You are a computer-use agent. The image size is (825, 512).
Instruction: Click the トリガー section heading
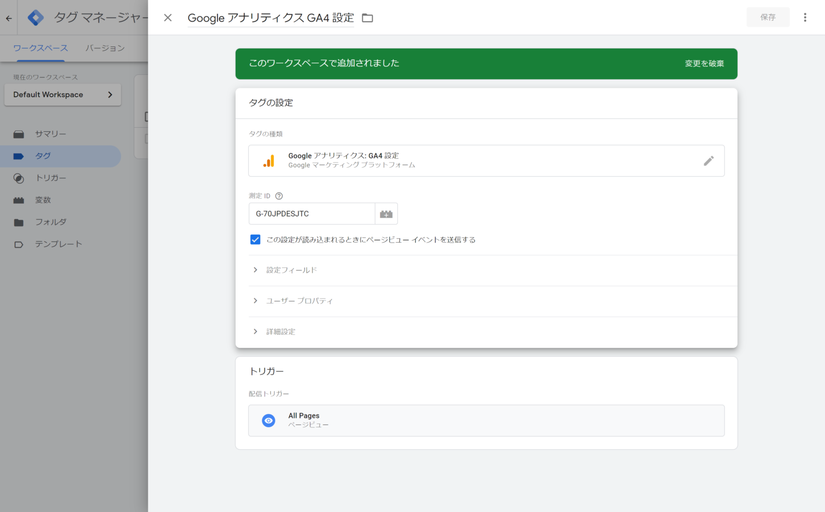click(x=266, y=372)
